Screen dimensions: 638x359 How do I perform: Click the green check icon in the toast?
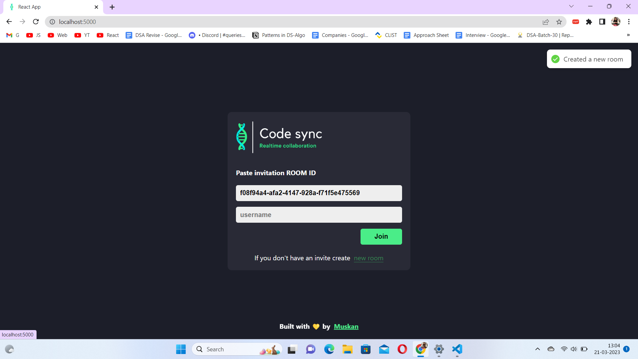pos(555,59)
